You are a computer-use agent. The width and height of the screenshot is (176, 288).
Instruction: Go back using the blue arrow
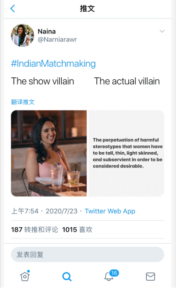13,8
